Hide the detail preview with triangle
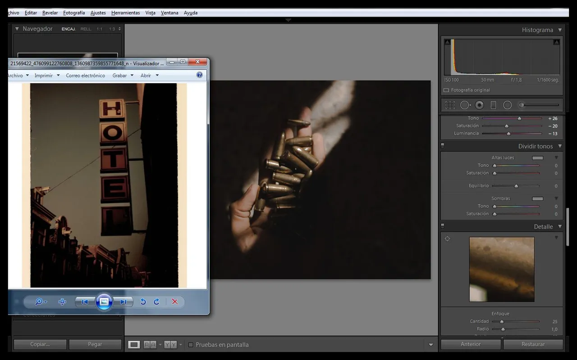This screenshot has width=577, height=360. (556, 238)
